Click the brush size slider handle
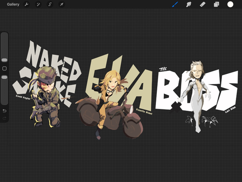 [4, 60]
